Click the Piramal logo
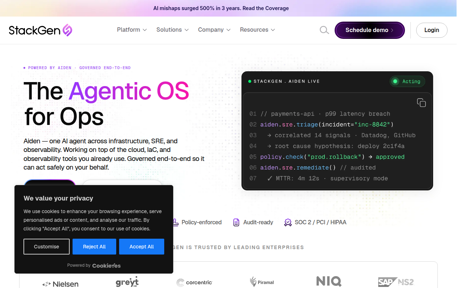The width and height of the screenshot is (462, 288). 262,282
